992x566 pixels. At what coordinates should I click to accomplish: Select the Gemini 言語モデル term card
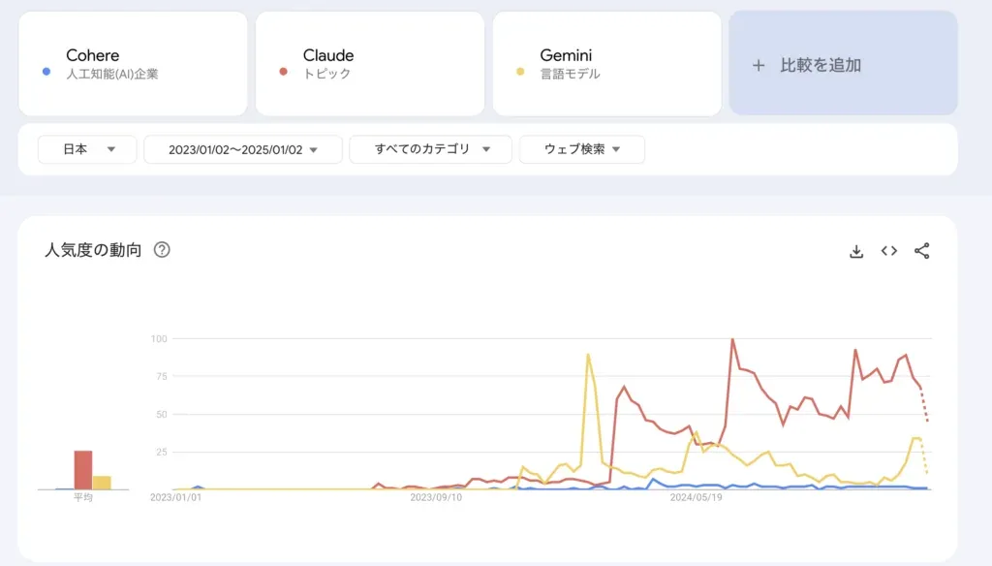click(x=606, y=64)
